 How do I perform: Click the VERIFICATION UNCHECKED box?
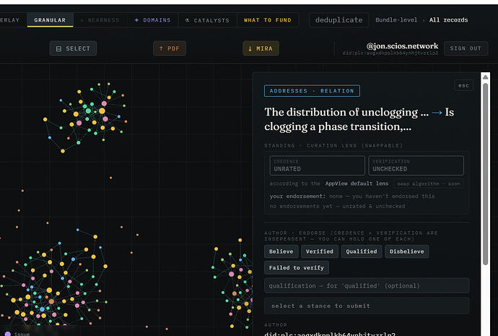pyautogui.click(x=416, y=165)
